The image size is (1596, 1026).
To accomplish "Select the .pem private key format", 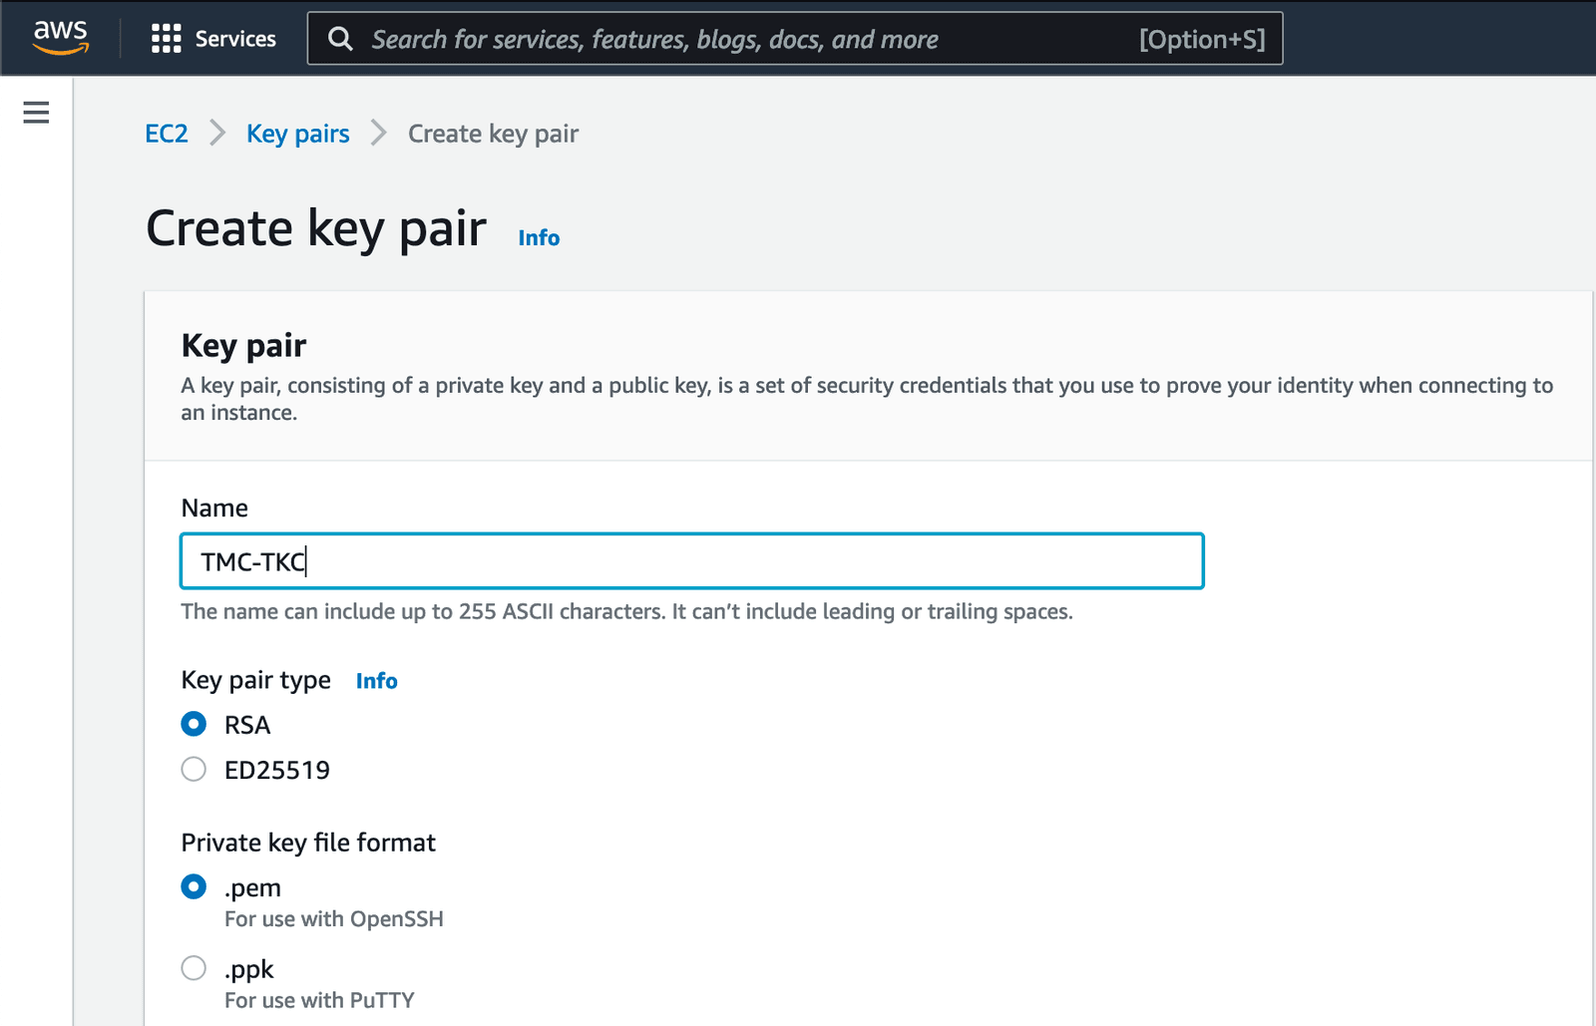I will tap(194, 886).
